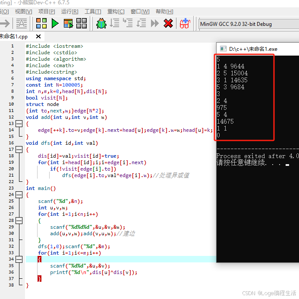The image size is (299, 299).
Task: Open the 视图[V] menu
Action: [x=23, y=12]
